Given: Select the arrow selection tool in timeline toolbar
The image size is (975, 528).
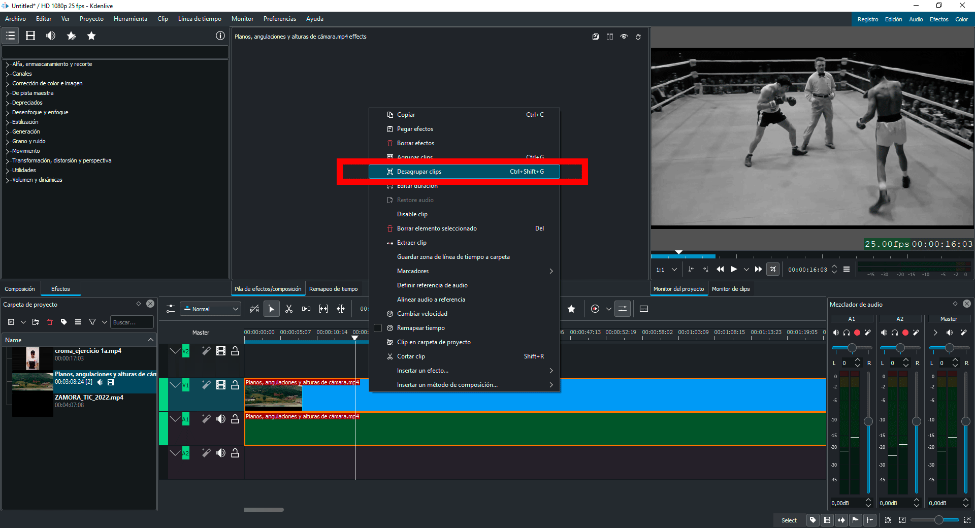Looking at the screenshot, I should [272, 309].
